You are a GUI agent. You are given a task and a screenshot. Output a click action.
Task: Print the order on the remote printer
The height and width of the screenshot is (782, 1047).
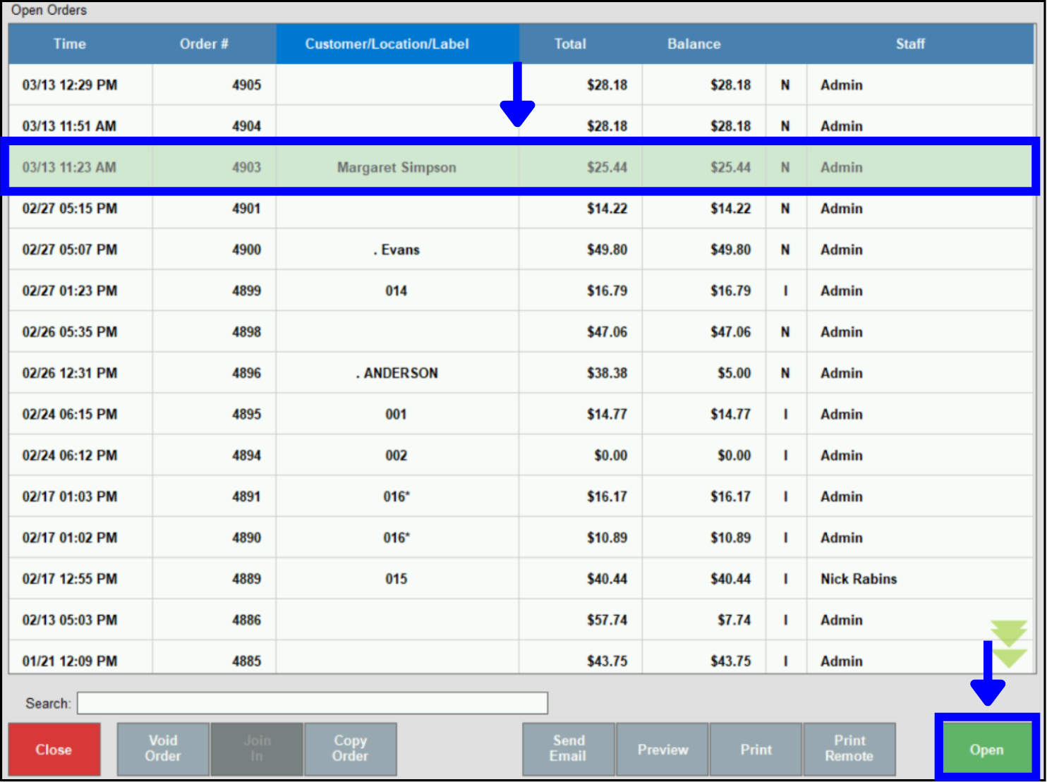[849, 749]
